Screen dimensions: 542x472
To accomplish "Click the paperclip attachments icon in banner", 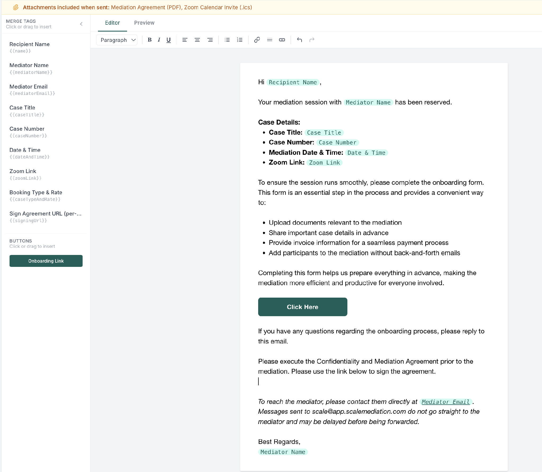I will 16,7.
